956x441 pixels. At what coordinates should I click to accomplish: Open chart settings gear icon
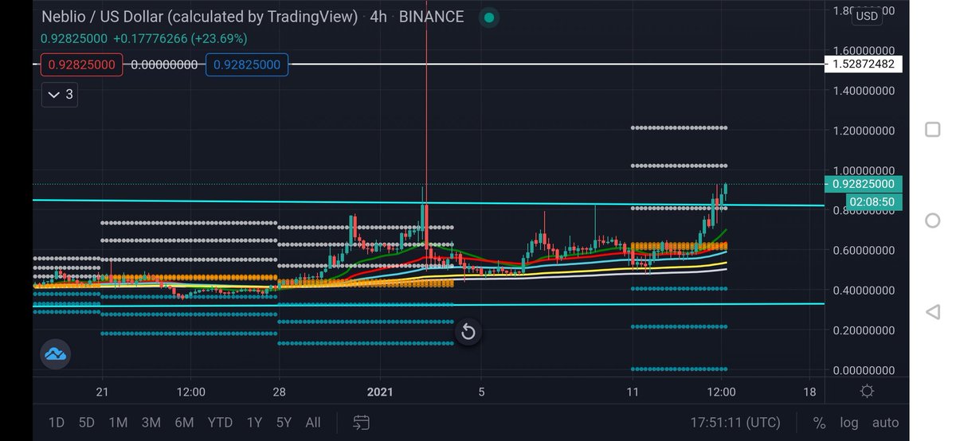(x=867, y=391)
